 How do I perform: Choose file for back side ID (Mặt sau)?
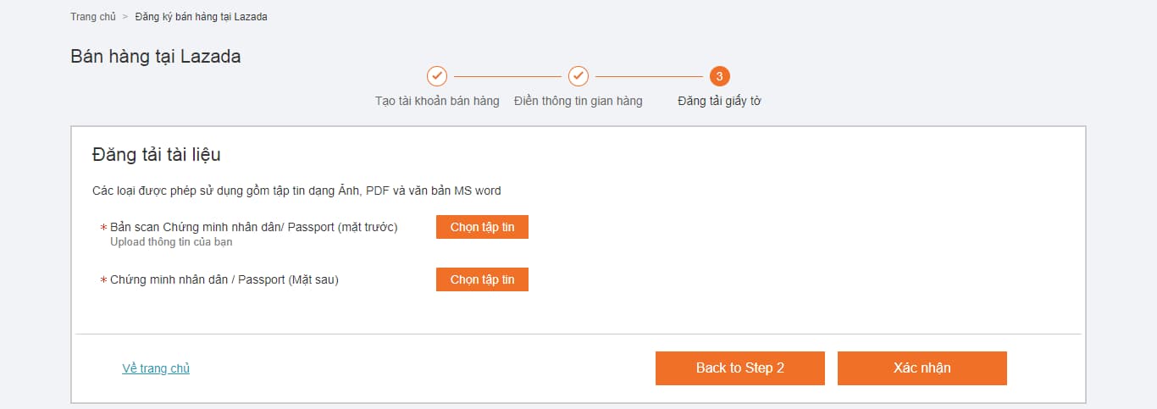click(482, 279)
